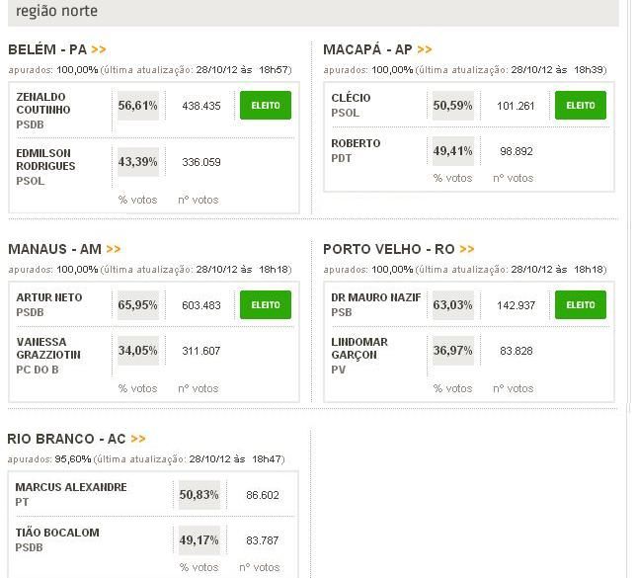636x578 pixels.
Task: Click the Eleito badge for Clécio
Action: pyautogui.click(x=580, y=105)
